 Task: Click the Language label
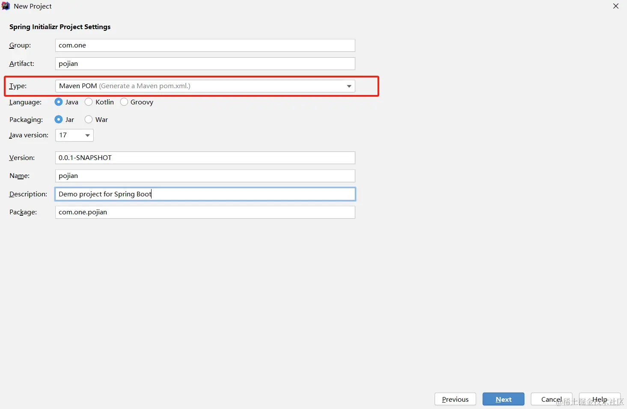click(x=25, y=102)
